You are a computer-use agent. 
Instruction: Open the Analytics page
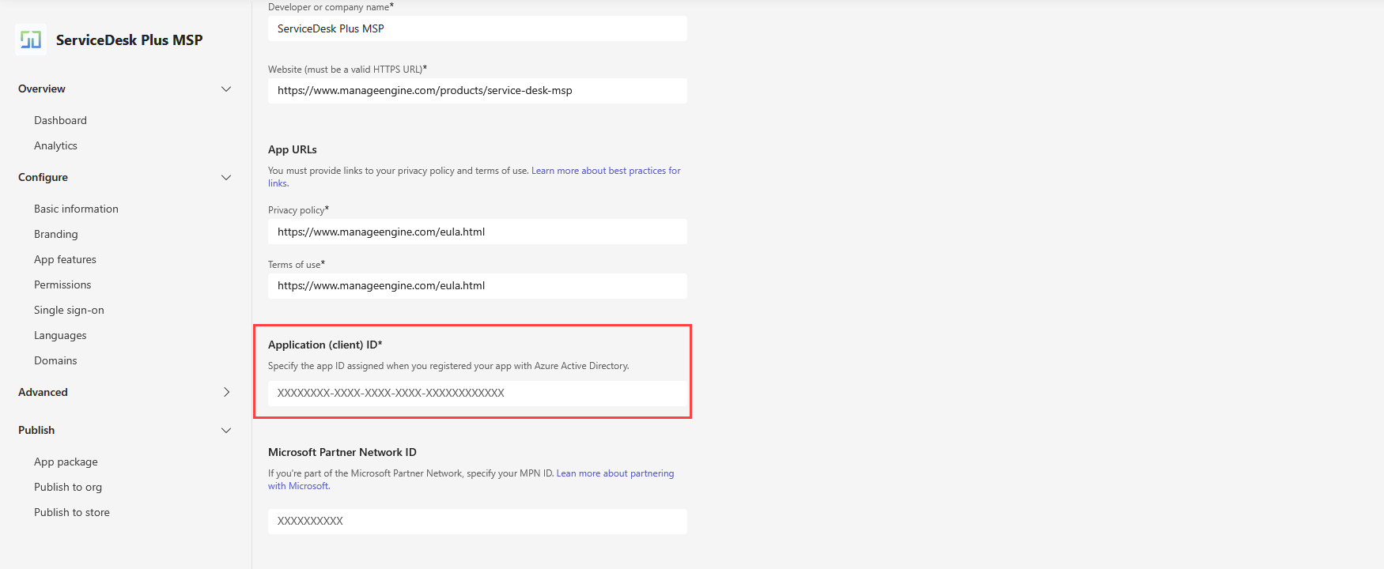[x=55, y=145]
